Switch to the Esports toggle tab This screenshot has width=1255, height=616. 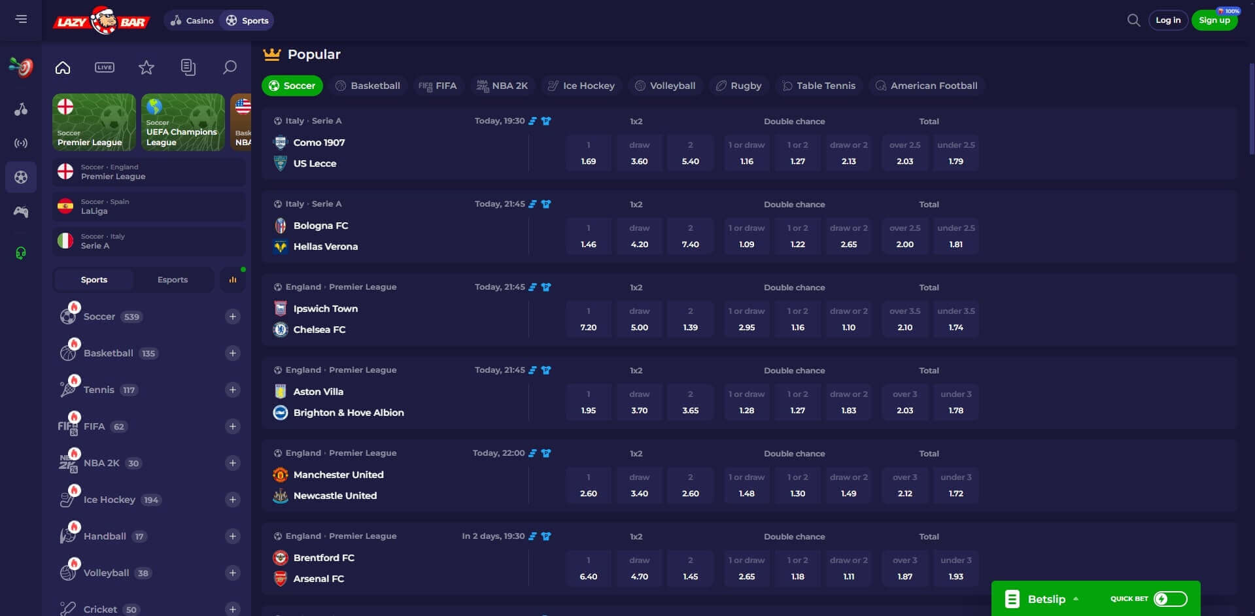pos(173,280)
